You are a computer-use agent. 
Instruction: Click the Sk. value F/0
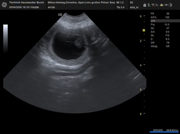pos(167,35)
